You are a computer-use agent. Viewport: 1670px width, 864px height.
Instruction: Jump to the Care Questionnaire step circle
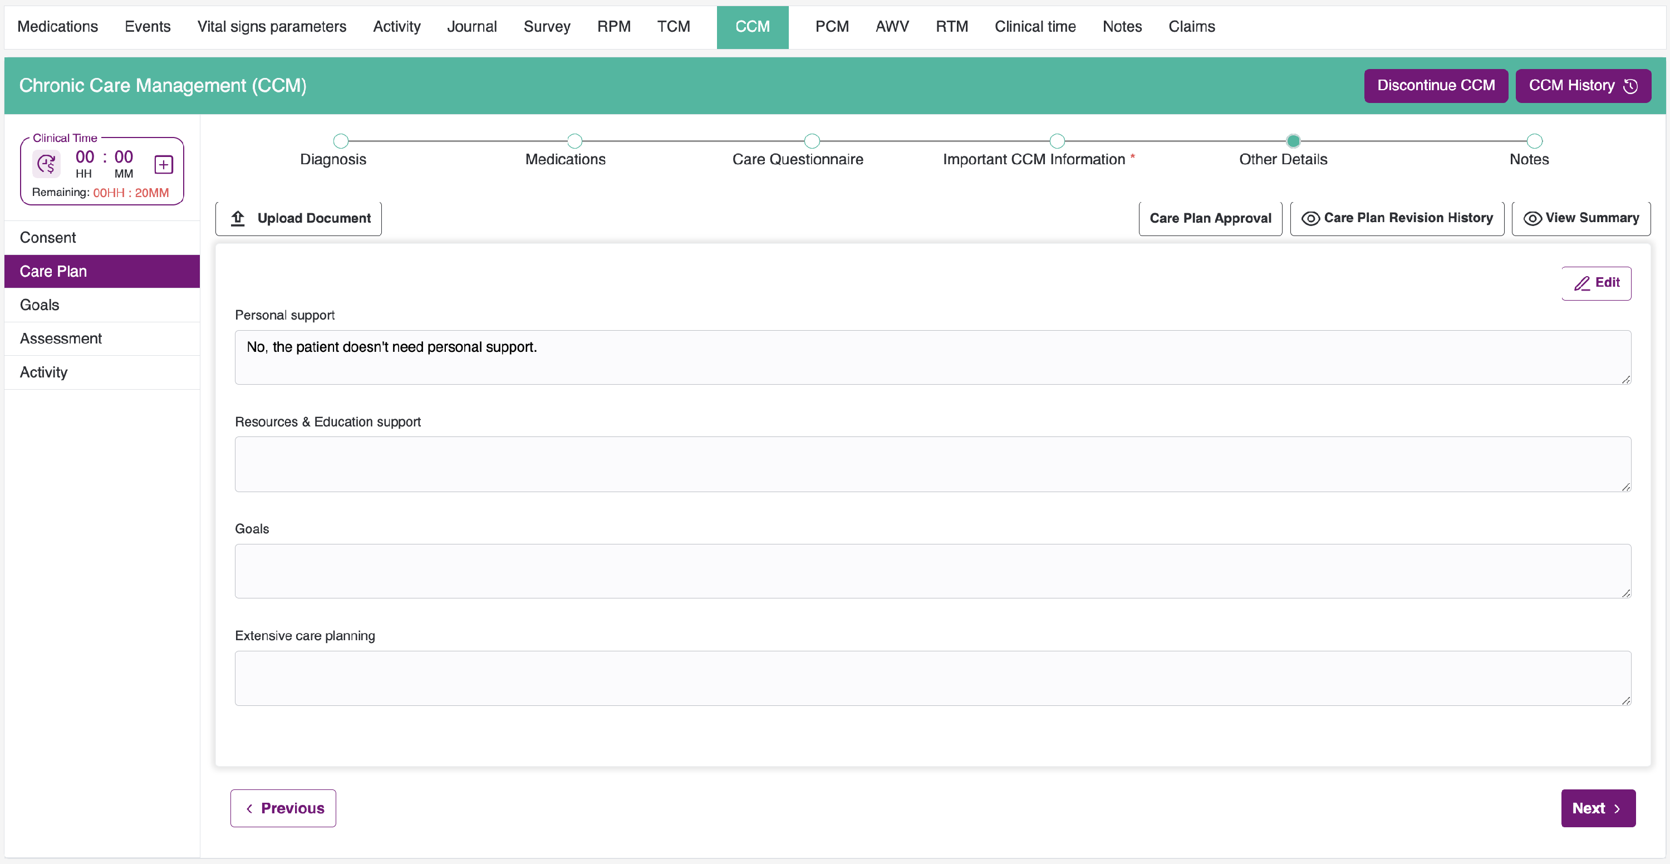click(812, 141)
